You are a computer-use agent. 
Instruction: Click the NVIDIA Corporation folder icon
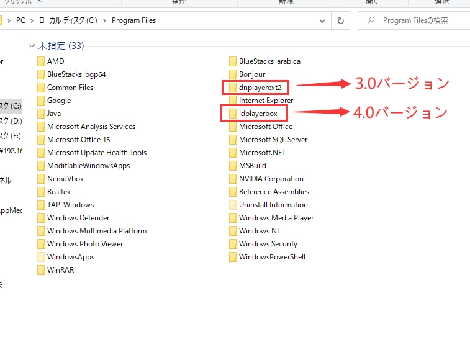(x=233, y=179)
